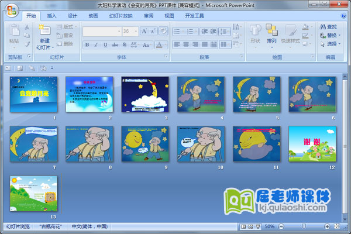Toggle Bold formatting
The width and height of the screenshot is (351, 234).
[87, 45]
